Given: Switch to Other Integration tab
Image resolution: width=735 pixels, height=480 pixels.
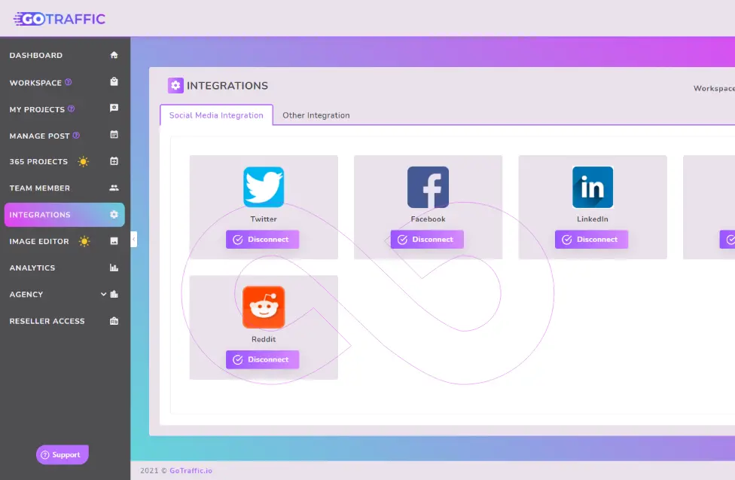Looking at the screenshot, I should point(316,115).
